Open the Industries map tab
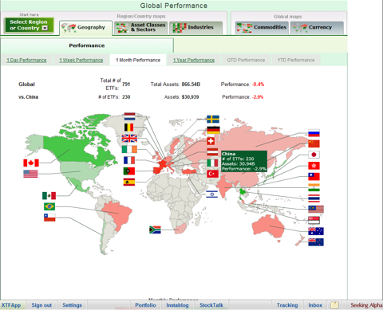383x310 pixels. pyautogui.click(x=195, y=27)
